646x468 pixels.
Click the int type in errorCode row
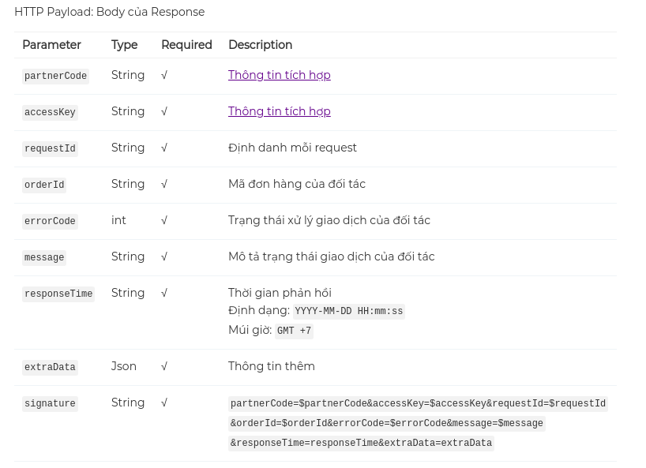click(x=118, y=220)
